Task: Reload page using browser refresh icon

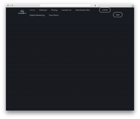Action: 91,5
